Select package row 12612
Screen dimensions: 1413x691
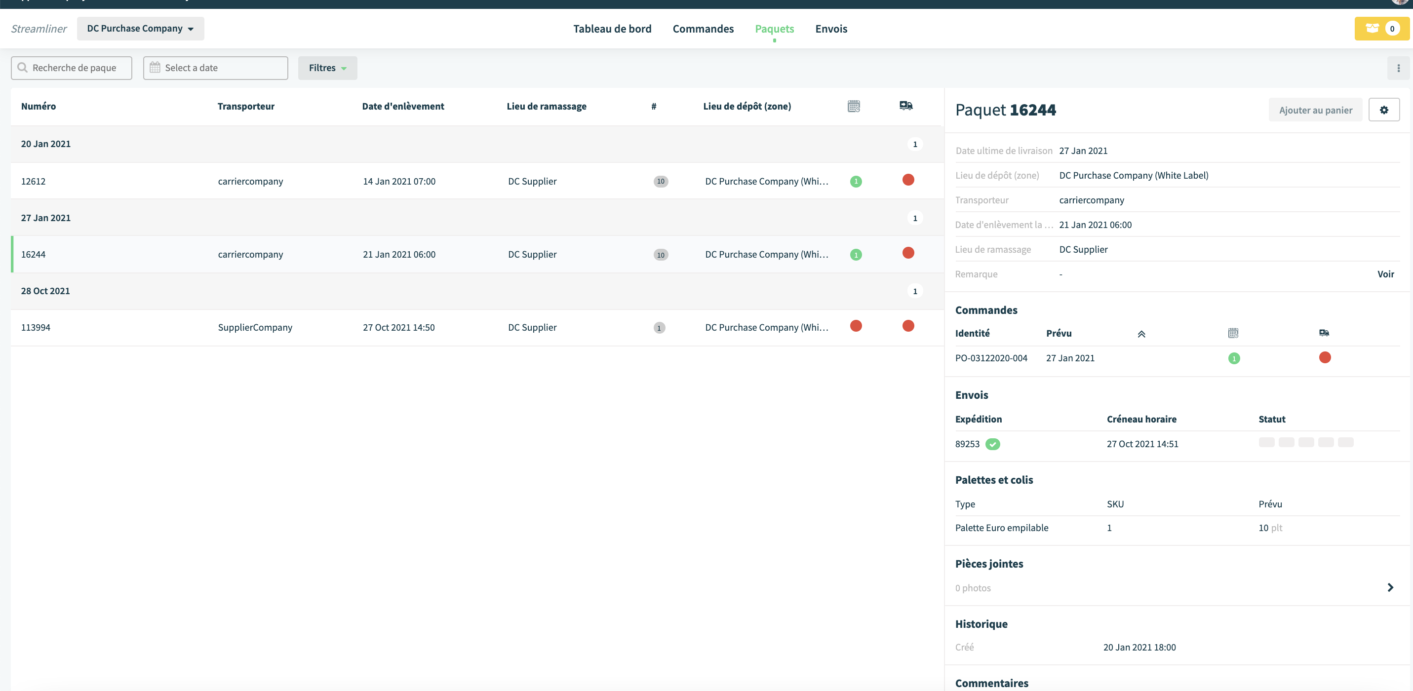tap(476, 181)
